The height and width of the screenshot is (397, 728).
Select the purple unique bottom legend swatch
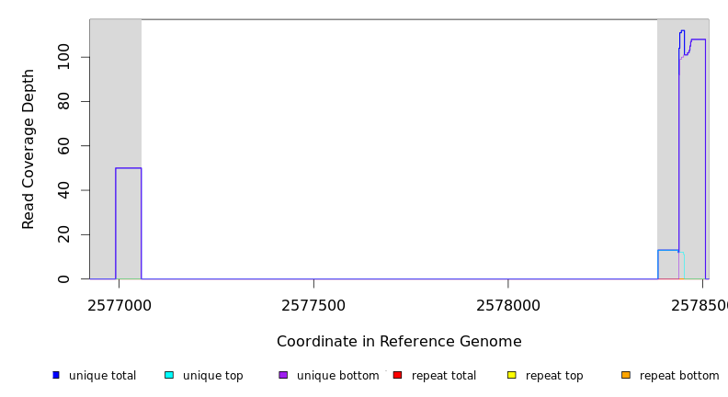pyautogui.click(x=283, y=375)
